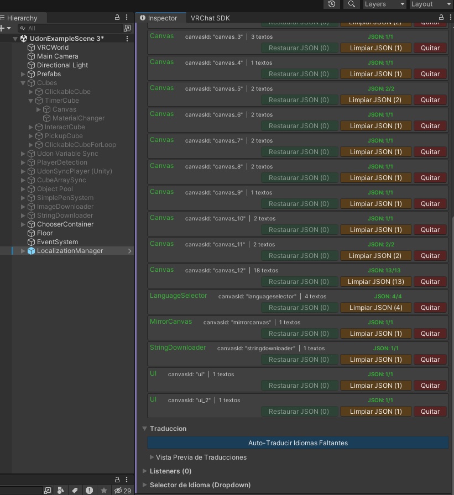The height and width of the screenshot is (495, 454).
Task: Select the PlayerDetection cube icon
Action: click(31, 162)
